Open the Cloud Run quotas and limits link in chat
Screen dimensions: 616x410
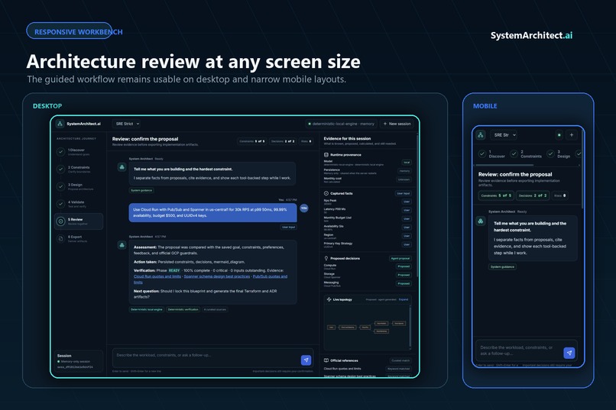coord(157,276)
